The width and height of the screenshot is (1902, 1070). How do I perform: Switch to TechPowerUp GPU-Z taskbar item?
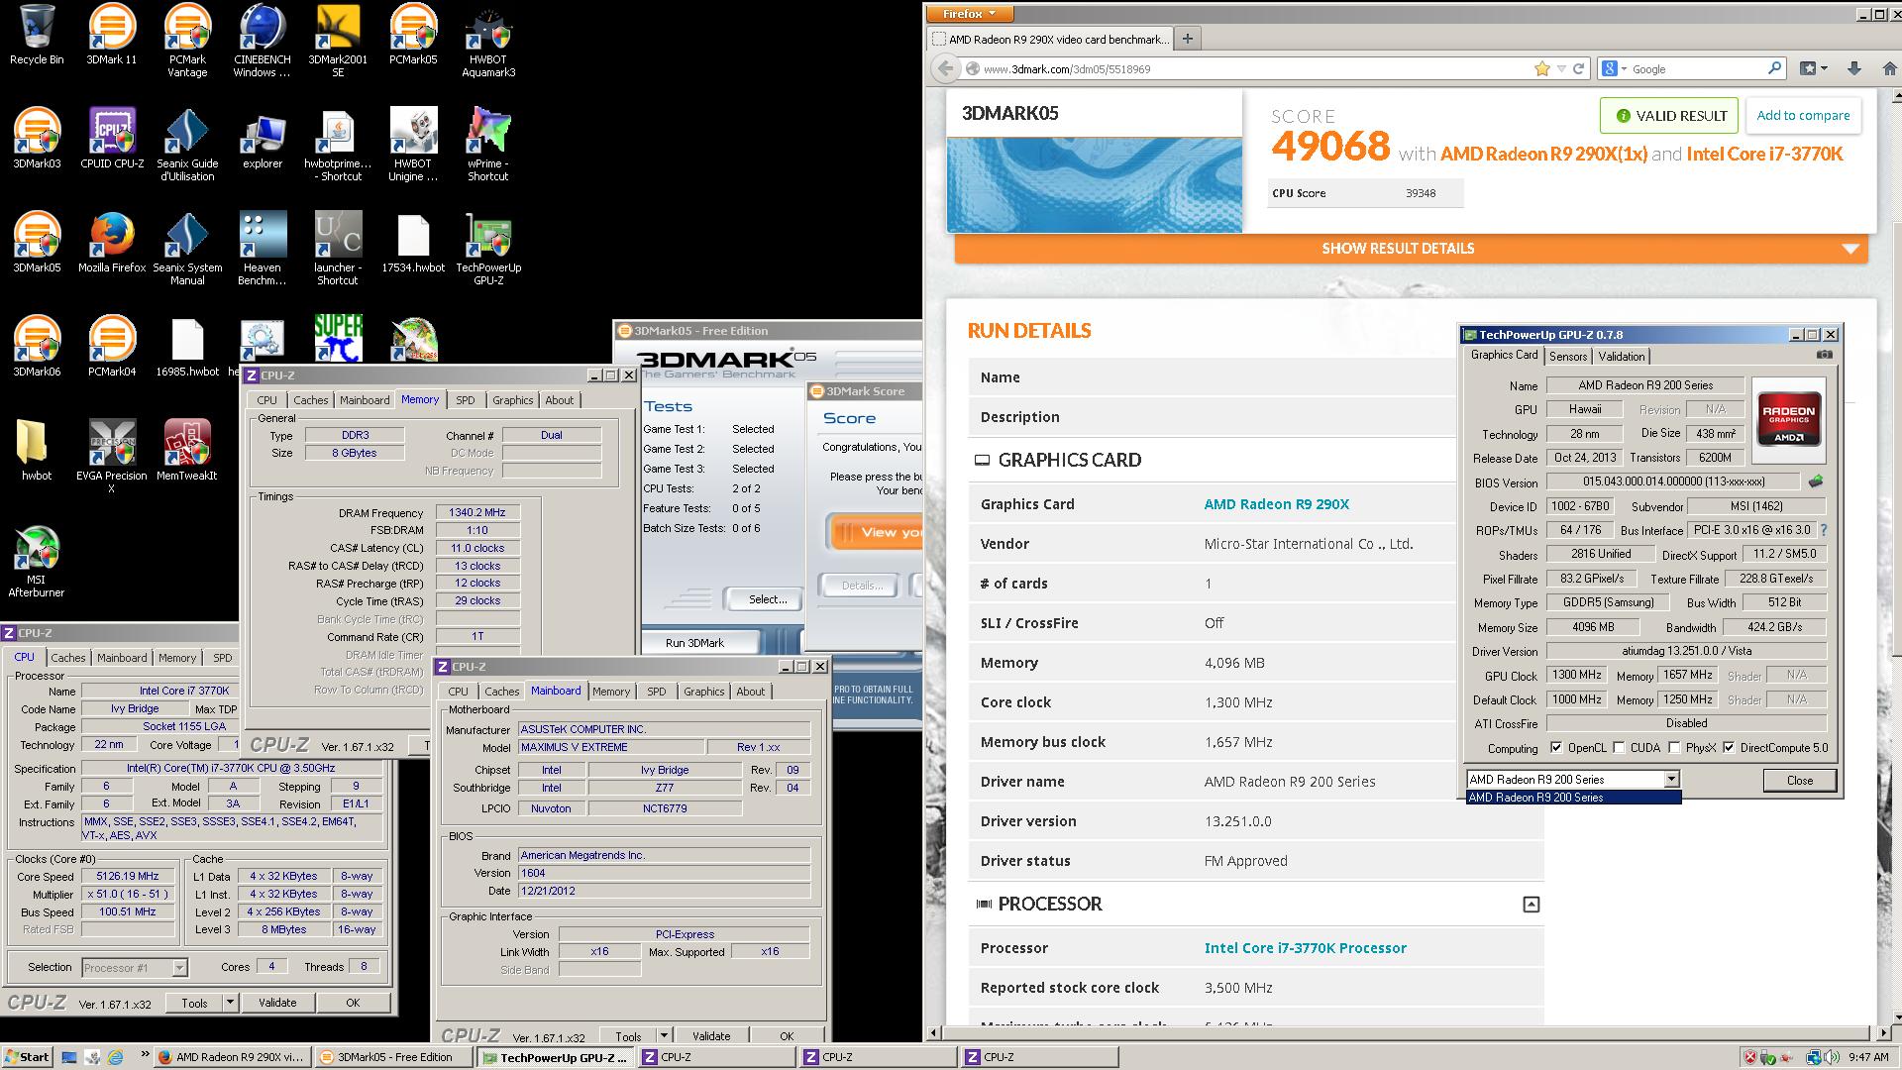coord(556,1057)
